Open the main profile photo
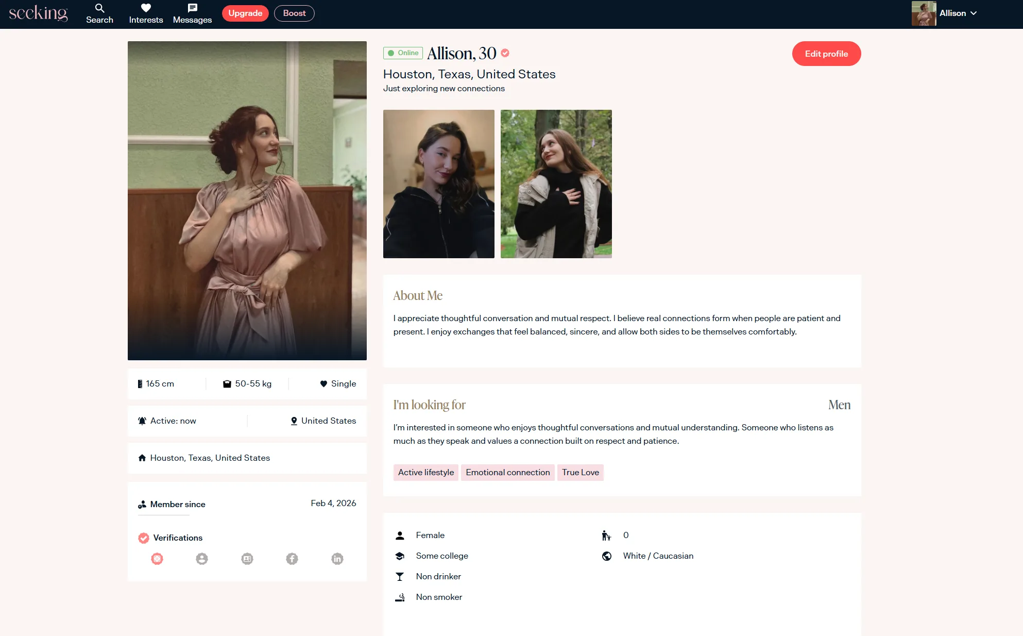Image resolution: width=1023 pixels, height=636 pixels. click(247, 200)
